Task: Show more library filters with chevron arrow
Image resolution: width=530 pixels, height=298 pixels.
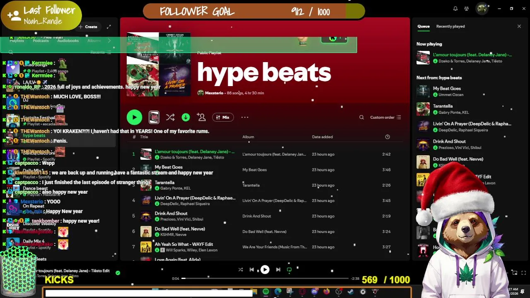Action: tap(109, 41)
